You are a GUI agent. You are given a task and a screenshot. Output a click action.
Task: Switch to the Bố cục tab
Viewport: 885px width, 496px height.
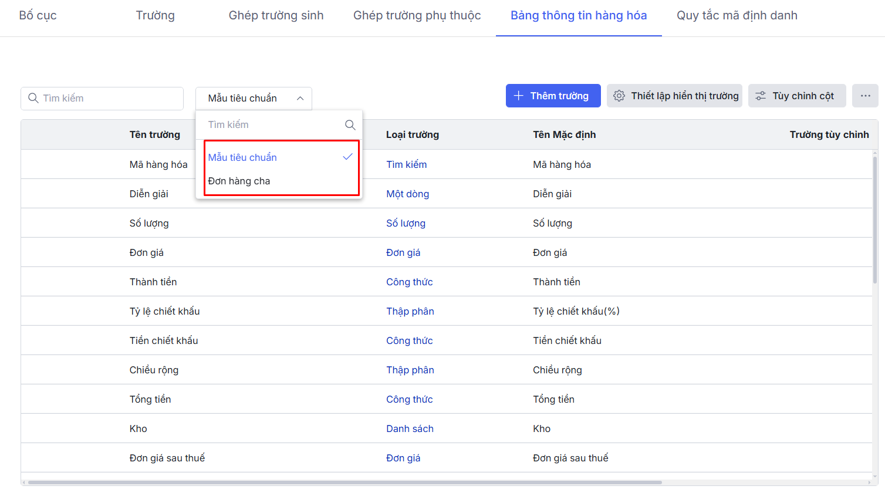[x=38, y=16]
